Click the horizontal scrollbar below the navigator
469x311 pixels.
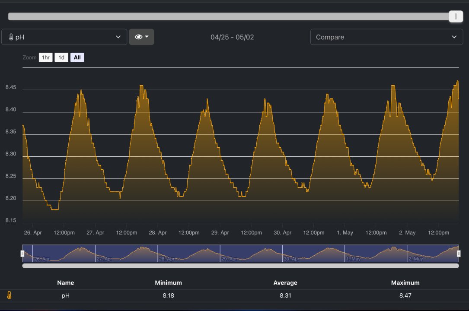(x=240, y=266)
